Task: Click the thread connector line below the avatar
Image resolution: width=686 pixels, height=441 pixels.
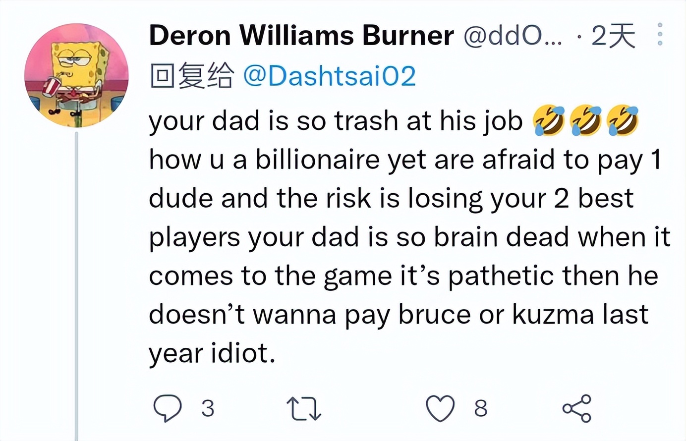Action: click(77, 273)
